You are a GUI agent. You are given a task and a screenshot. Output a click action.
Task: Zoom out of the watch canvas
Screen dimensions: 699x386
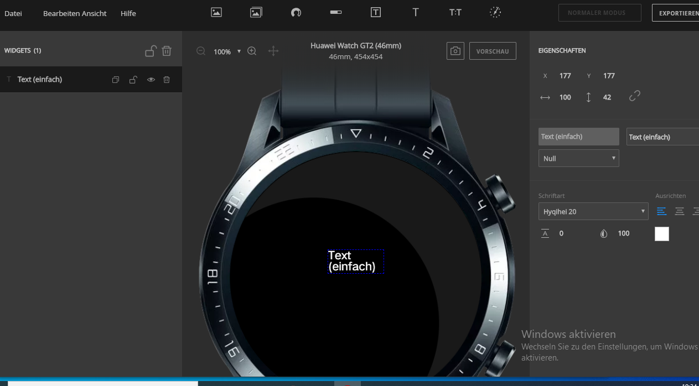pos(201,51)
